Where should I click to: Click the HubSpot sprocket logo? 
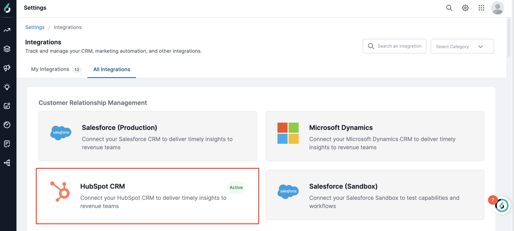click(60, 191)
